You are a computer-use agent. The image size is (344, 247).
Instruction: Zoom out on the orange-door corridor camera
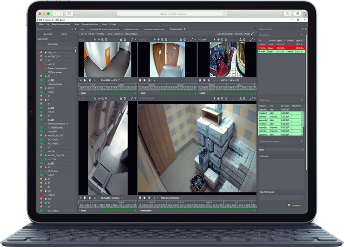tap(106, 40)
